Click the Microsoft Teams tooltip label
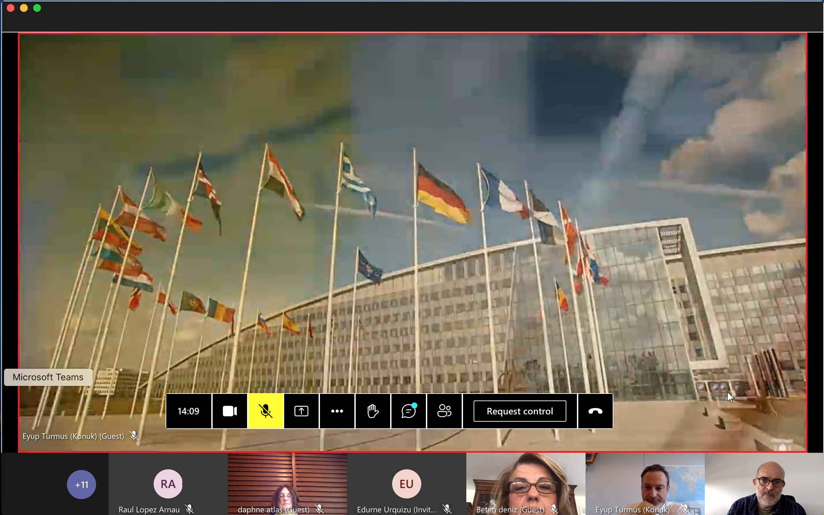The width and height of the screenshot is (824, 515). click(48, 377)
